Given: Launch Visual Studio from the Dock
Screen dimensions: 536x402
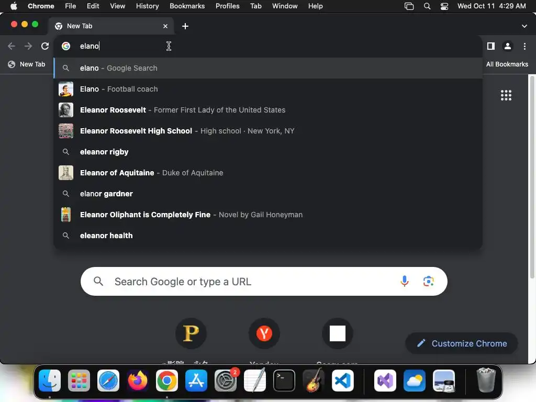Looking at the screenshot, I should 385,381.
